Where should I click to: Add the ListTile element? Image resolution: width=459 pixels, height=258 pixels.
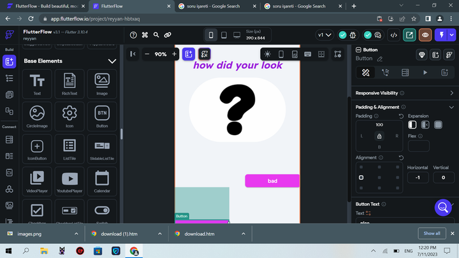[69, 149]
